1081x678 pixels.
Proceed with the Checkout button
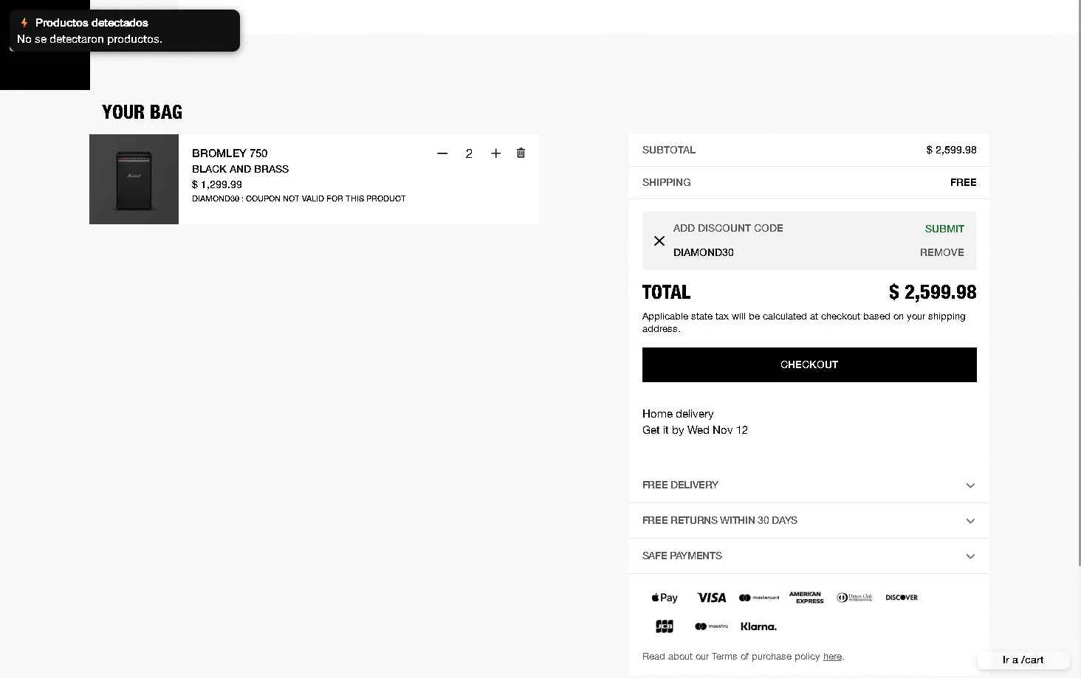809,364
